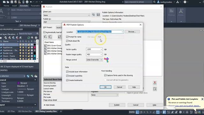Click the Load Sheet List icon in Publish dialog

(x=93, y=15)
